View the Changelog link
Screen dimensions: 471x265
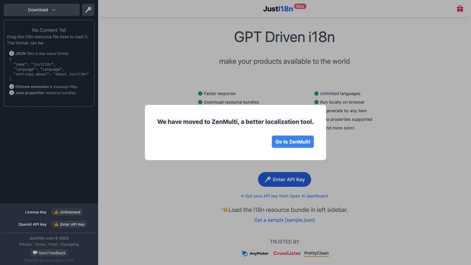[x=69, y=244]
